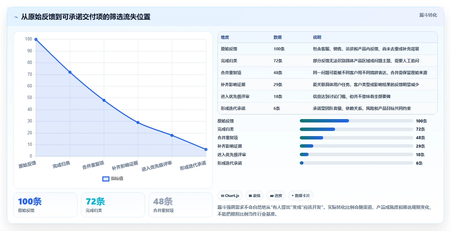Click the 维度 column header
Screen dimensions: 451x231
coord(225,37)
